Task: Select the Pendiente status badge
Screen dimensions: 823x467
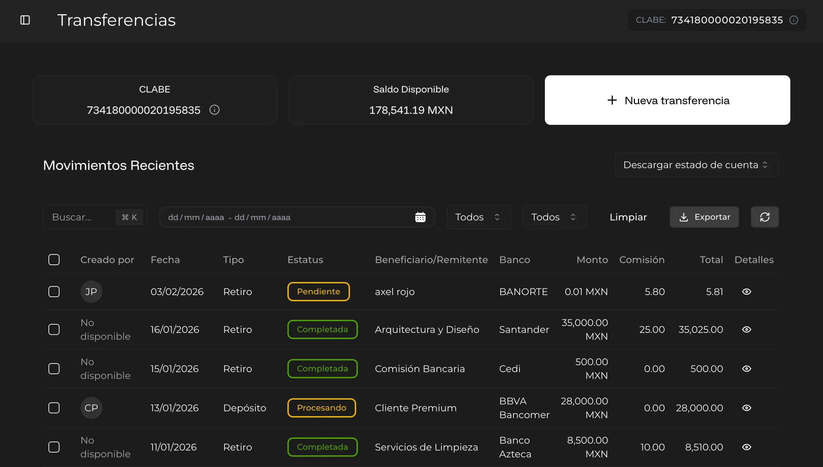Action: 318,292
